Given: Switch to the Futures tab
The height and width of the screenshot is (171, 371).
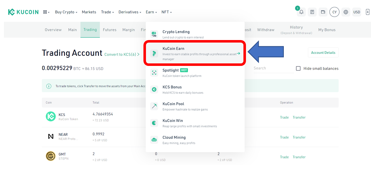Looking at the screenshot, I should point(109,30).
